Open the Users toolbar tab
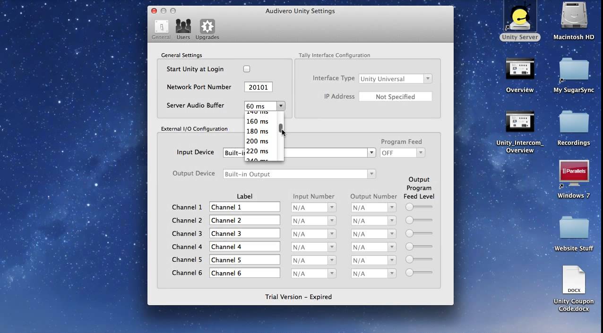Screen dimensions: 603x333 [x=183, y=29]
